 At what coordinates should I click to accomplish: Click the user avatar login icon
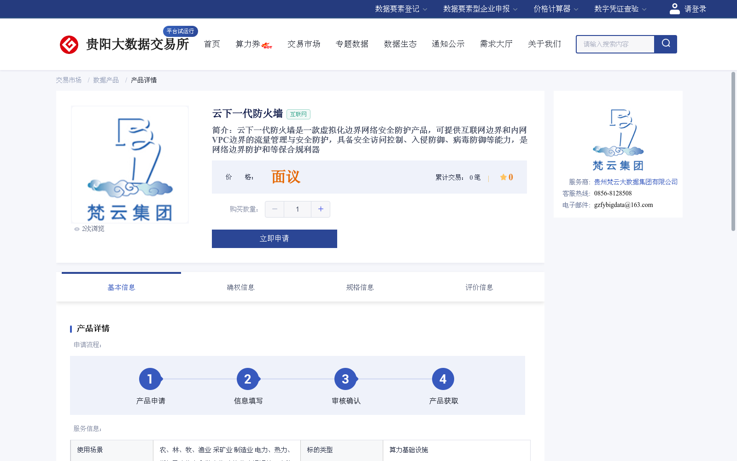pos(675,9)
